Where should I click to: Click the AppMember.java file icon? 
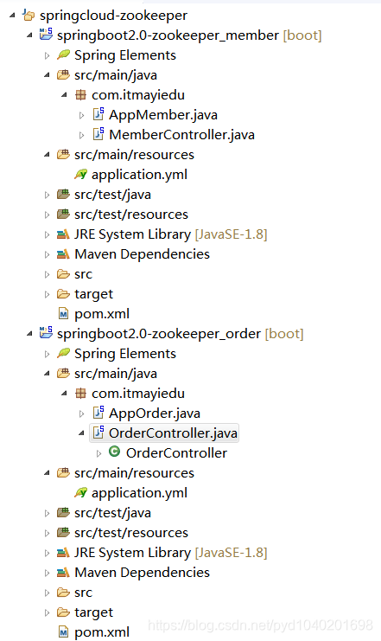(x=98, y=114)
